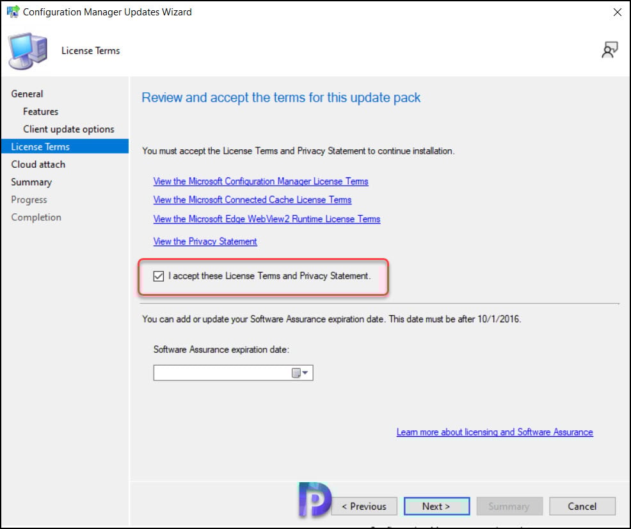Open the Edge WebView2 Runtime License Terms link
This screenshot has width=631, height=529.
click(x=267, y=219)
